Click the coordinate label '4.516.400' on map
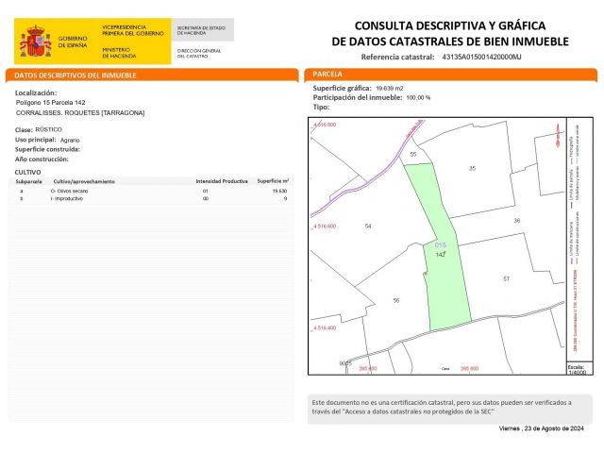The width and height of the screenshot is (604, 453). click(x=325, y=327)
